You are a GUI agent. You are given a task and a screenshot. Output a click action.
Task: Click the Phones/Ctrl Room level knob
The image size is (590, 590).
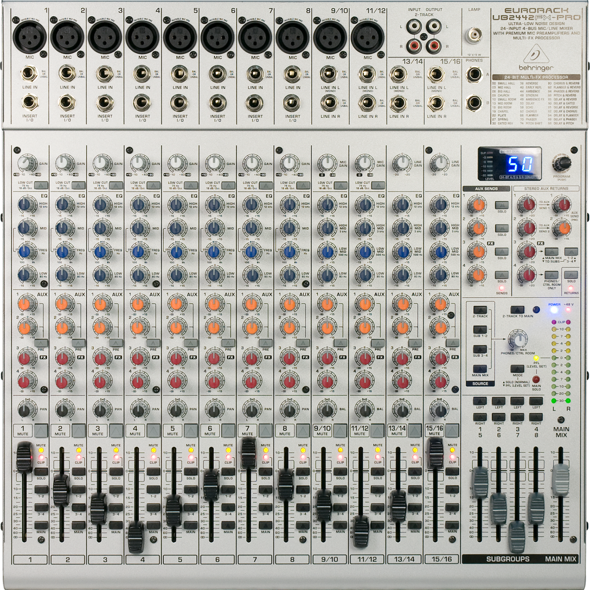point(517,339)
